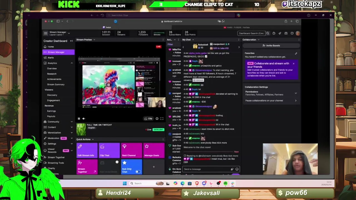This screenshot has width=356, height=200.
Task: Open My Chat panel options menu
Action: click(x=239, y=40)
